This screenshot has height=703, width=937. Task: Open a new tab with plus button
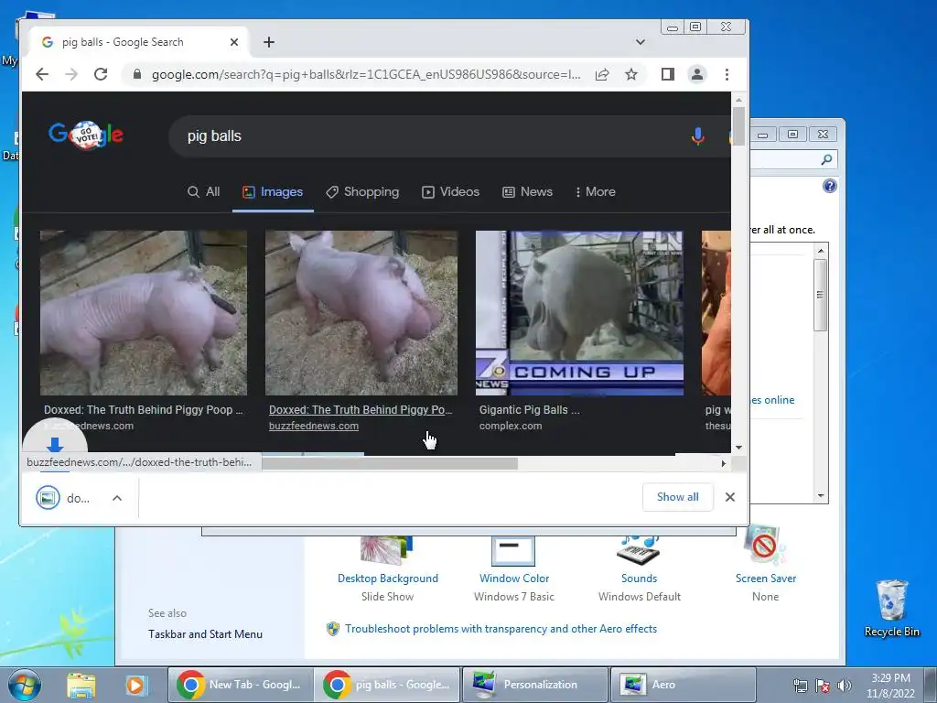click(269, 42)
